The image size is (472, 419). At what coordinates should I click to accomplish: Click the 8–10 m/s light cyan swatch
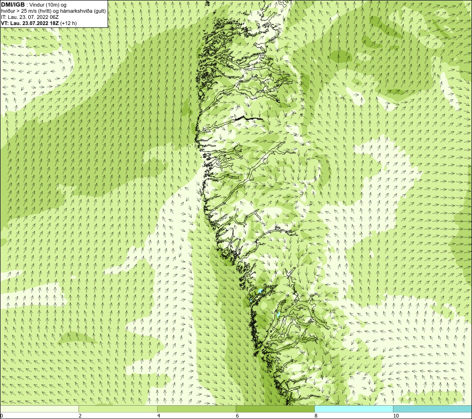(x=354, y=409)
